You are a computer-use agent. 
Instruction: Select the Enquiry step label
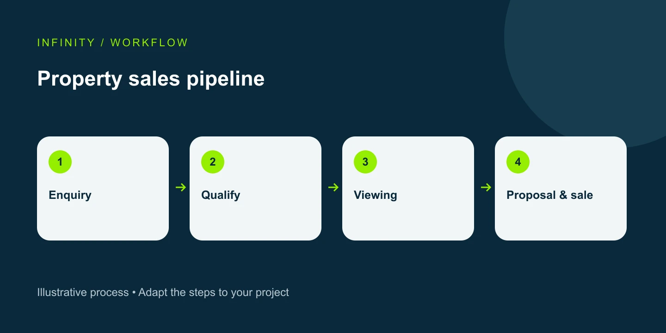click(70, 195)
